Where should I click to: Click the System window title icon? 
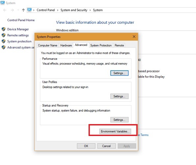(x=2, y=3)
